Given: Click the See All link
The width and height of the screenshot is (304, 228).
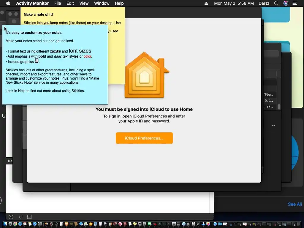Looking at the screenshot, I should pos(295,204).
